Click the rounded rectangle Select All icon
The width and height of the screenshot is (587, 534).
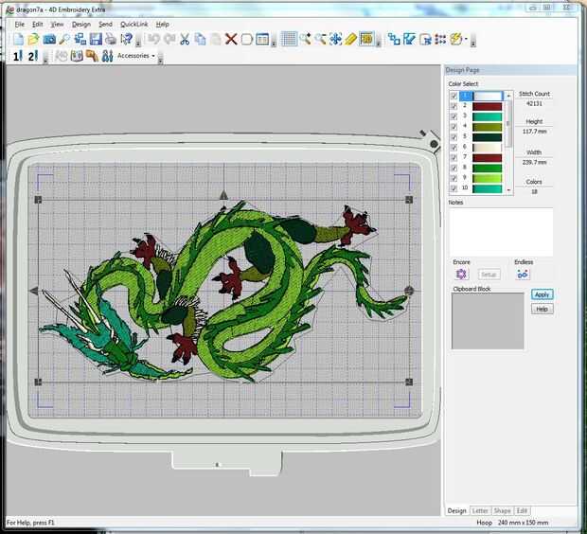(x=247, y=39)
